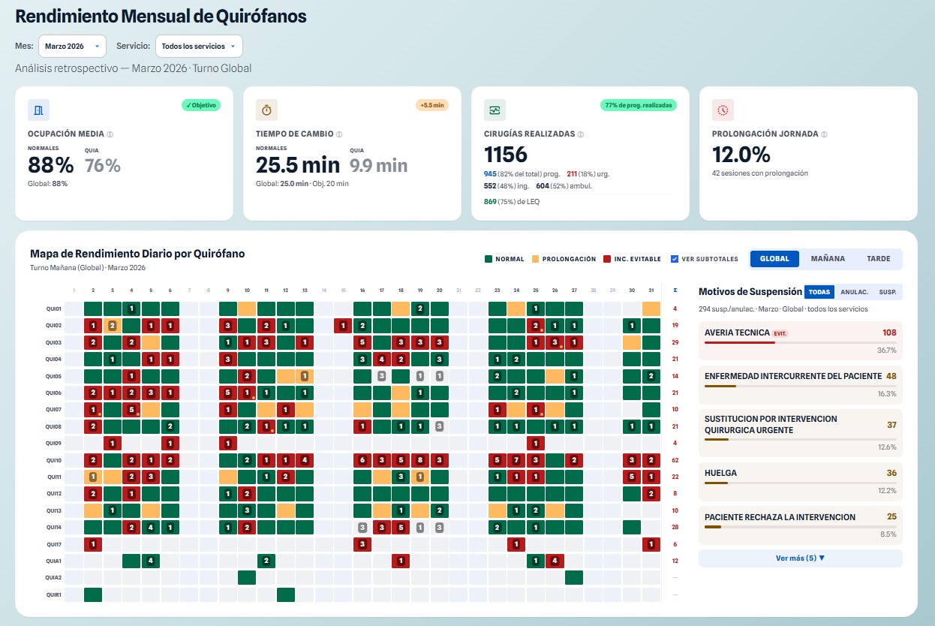Click the Huelga suspension reason row
Image resolution: width=935 pixels, height=626 pixels.
tap(800, 480)
